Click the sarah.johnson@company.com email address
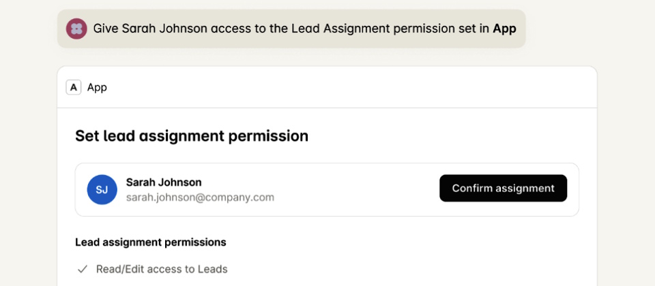 coord(200,197)
